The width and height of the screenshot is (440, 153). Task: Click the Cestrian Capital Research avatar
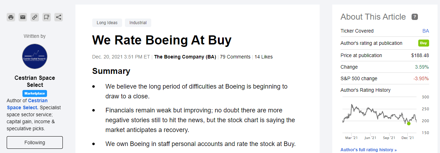[34, 56]
